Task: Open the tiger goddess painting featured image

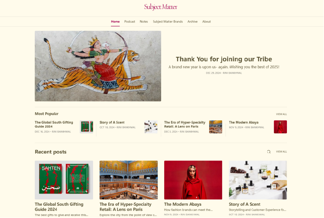Action: tap(98, 66)
